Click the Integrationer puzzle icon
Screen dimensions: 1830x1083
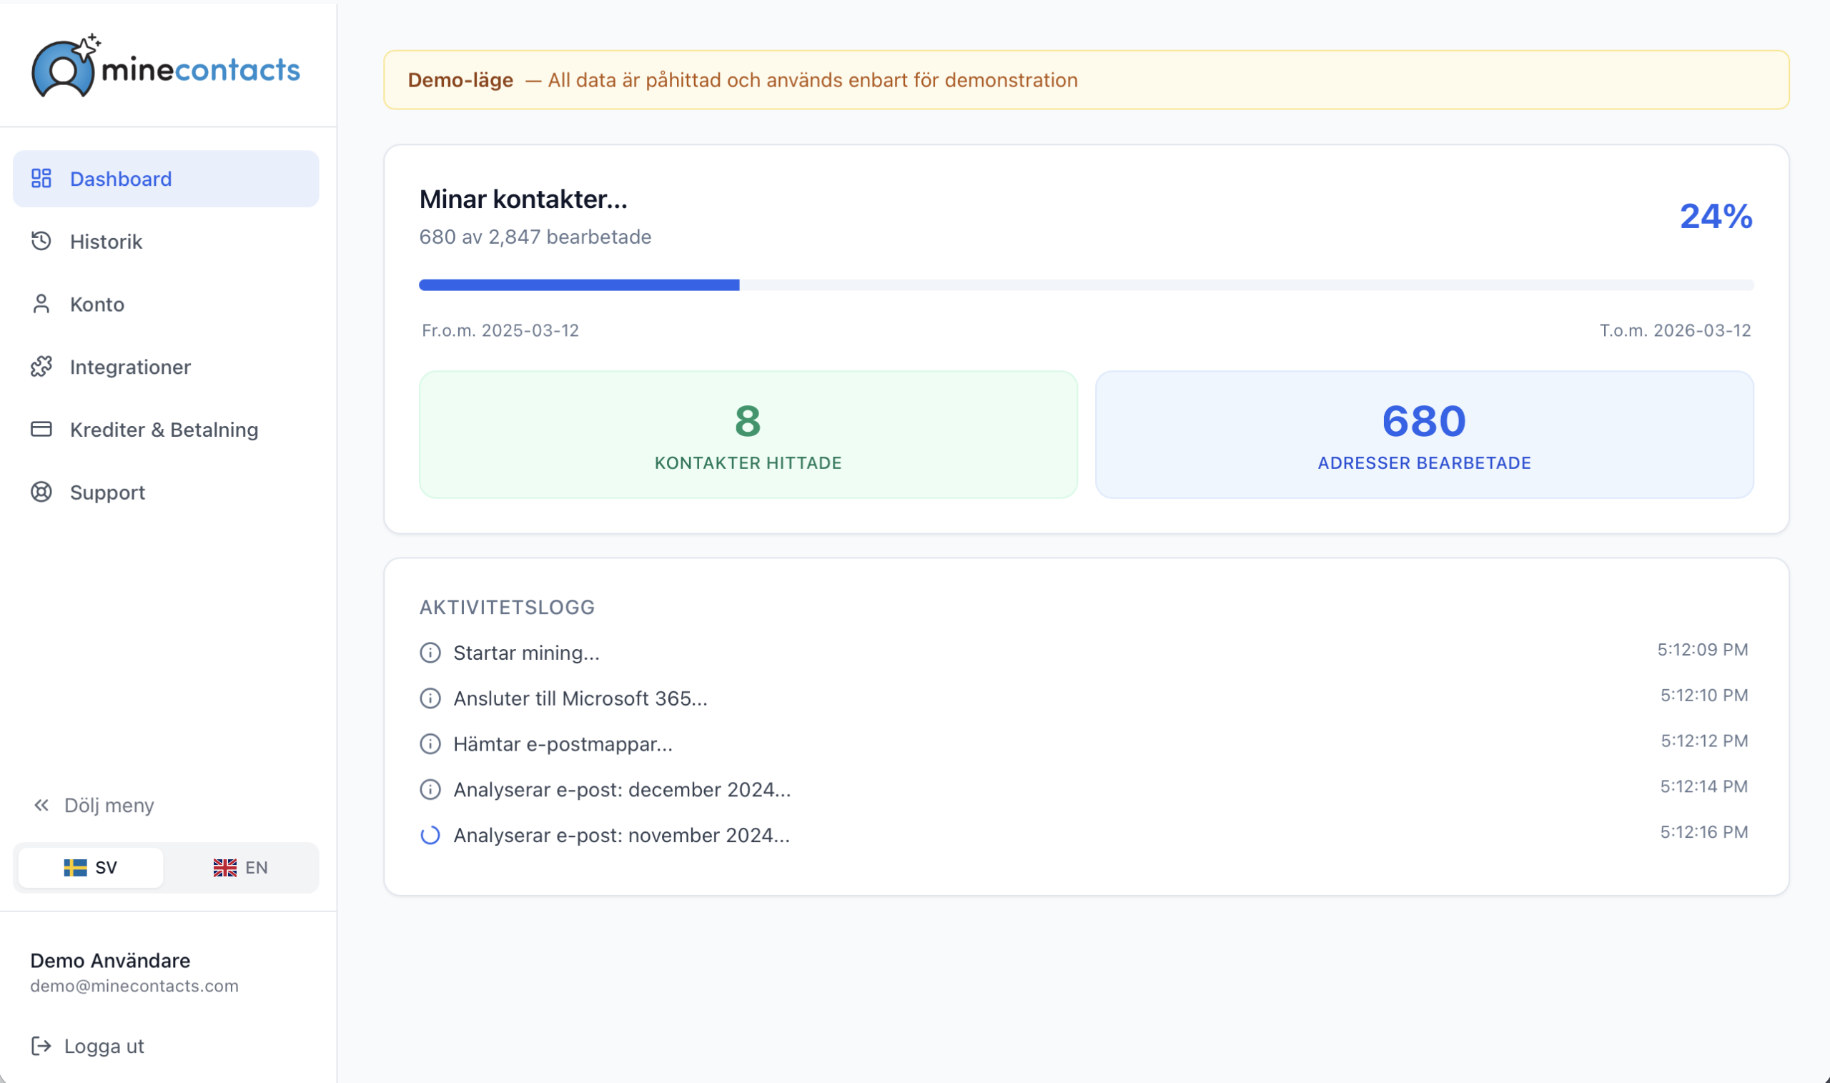(41, 366)
